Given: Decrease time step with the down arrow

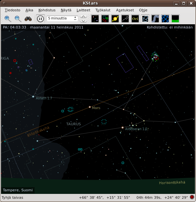Looking at the screenshot, I should coord(83,21).
